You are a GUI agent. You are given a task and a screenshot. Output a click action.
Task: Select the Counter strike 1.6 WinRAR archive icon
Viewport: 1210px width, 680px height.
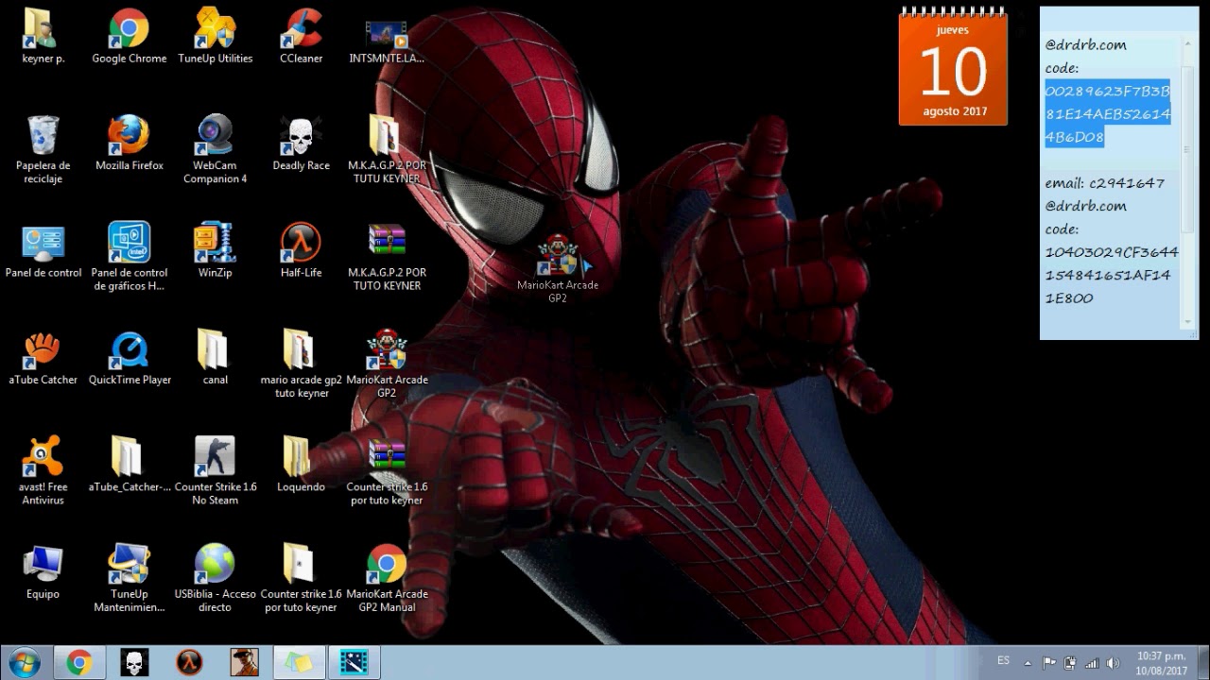[387, 471]
